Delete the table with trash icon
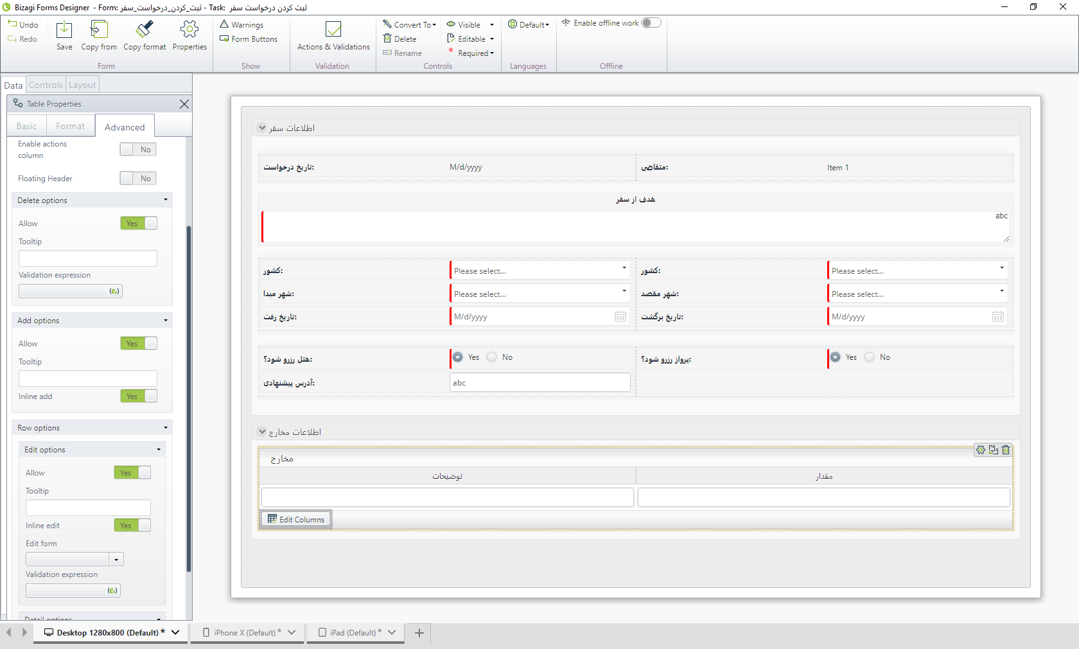Image resolution: width=1079 pixels, height=649 pixels. 1006,450
